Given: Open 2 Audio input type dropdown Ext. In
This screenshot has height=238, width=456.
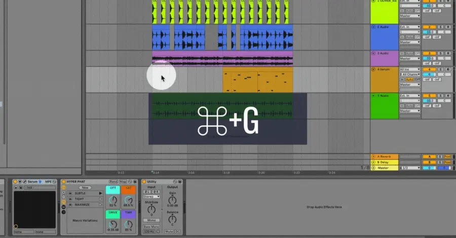Looking at the screenshot, I should point(410,27).
